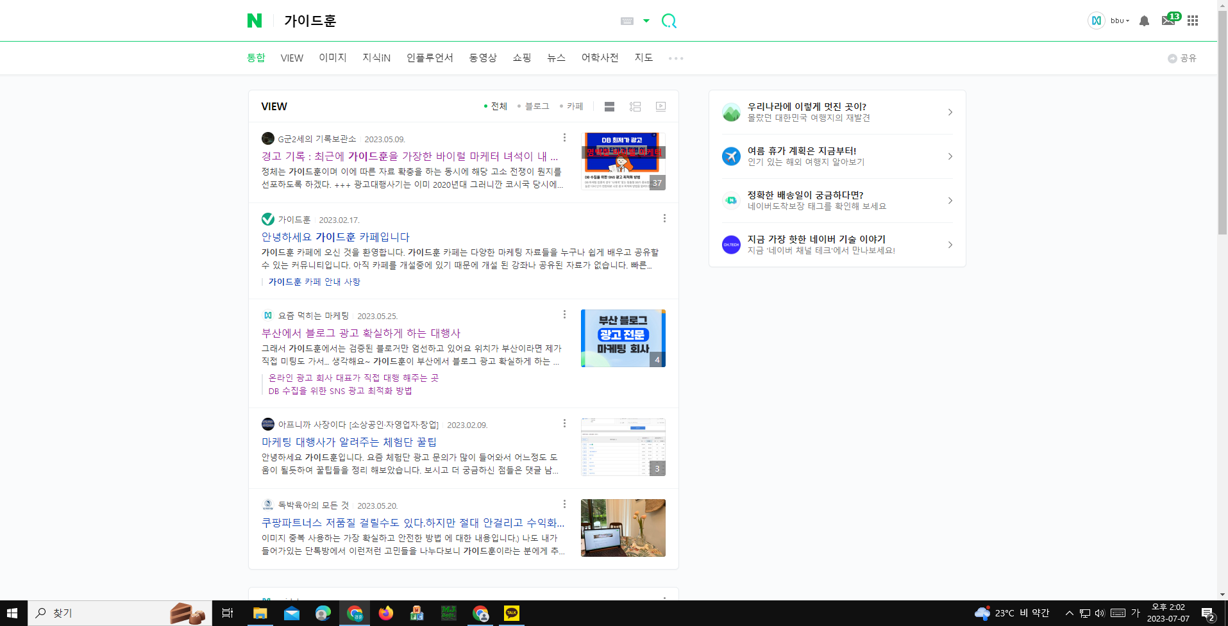This screenshot has width=1228, height=626.
Task: Expand the search history dropdown arrow
Action: [x=646, y=21]
